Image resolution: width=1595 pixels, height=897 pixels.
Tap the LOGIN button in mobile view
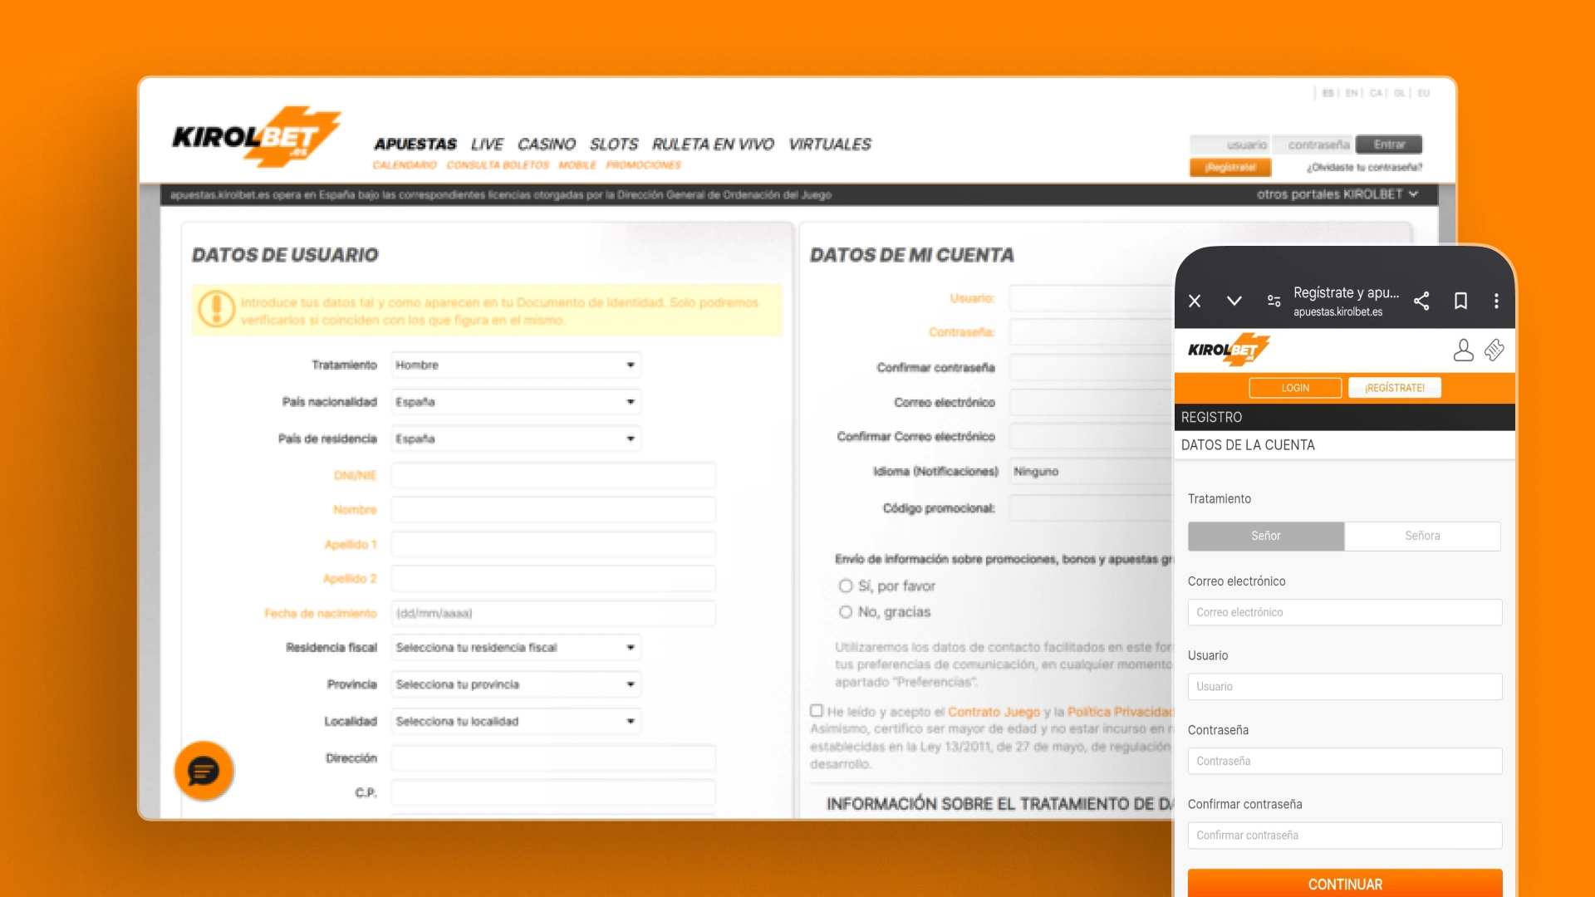pos(1295,388)
